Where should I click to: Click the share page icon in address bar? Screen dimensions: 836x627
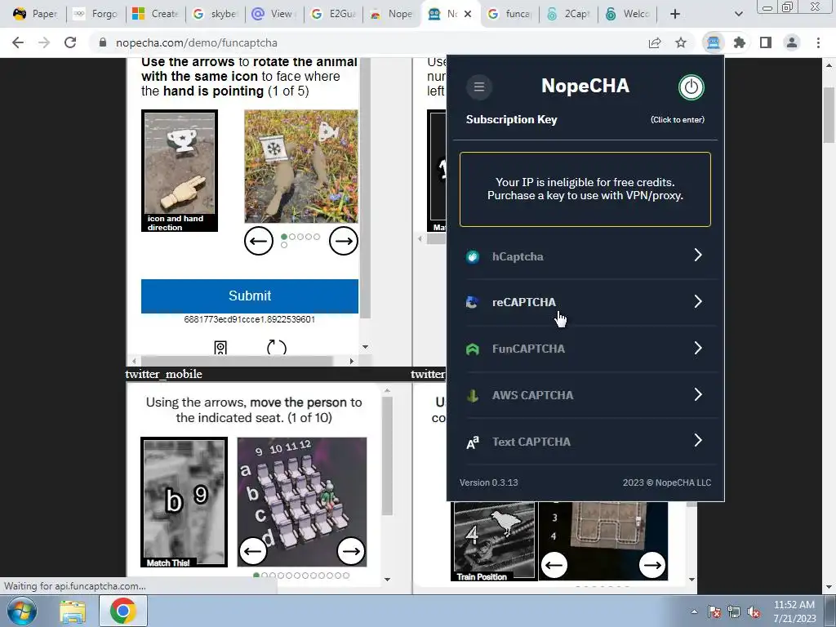(x=655, y=42)
